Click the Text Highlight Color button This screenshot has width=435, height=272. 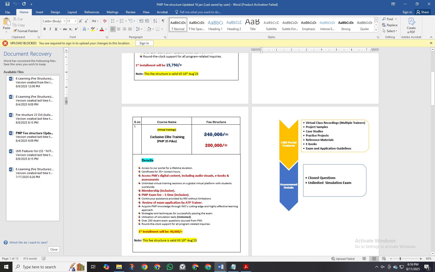[93, 29]
